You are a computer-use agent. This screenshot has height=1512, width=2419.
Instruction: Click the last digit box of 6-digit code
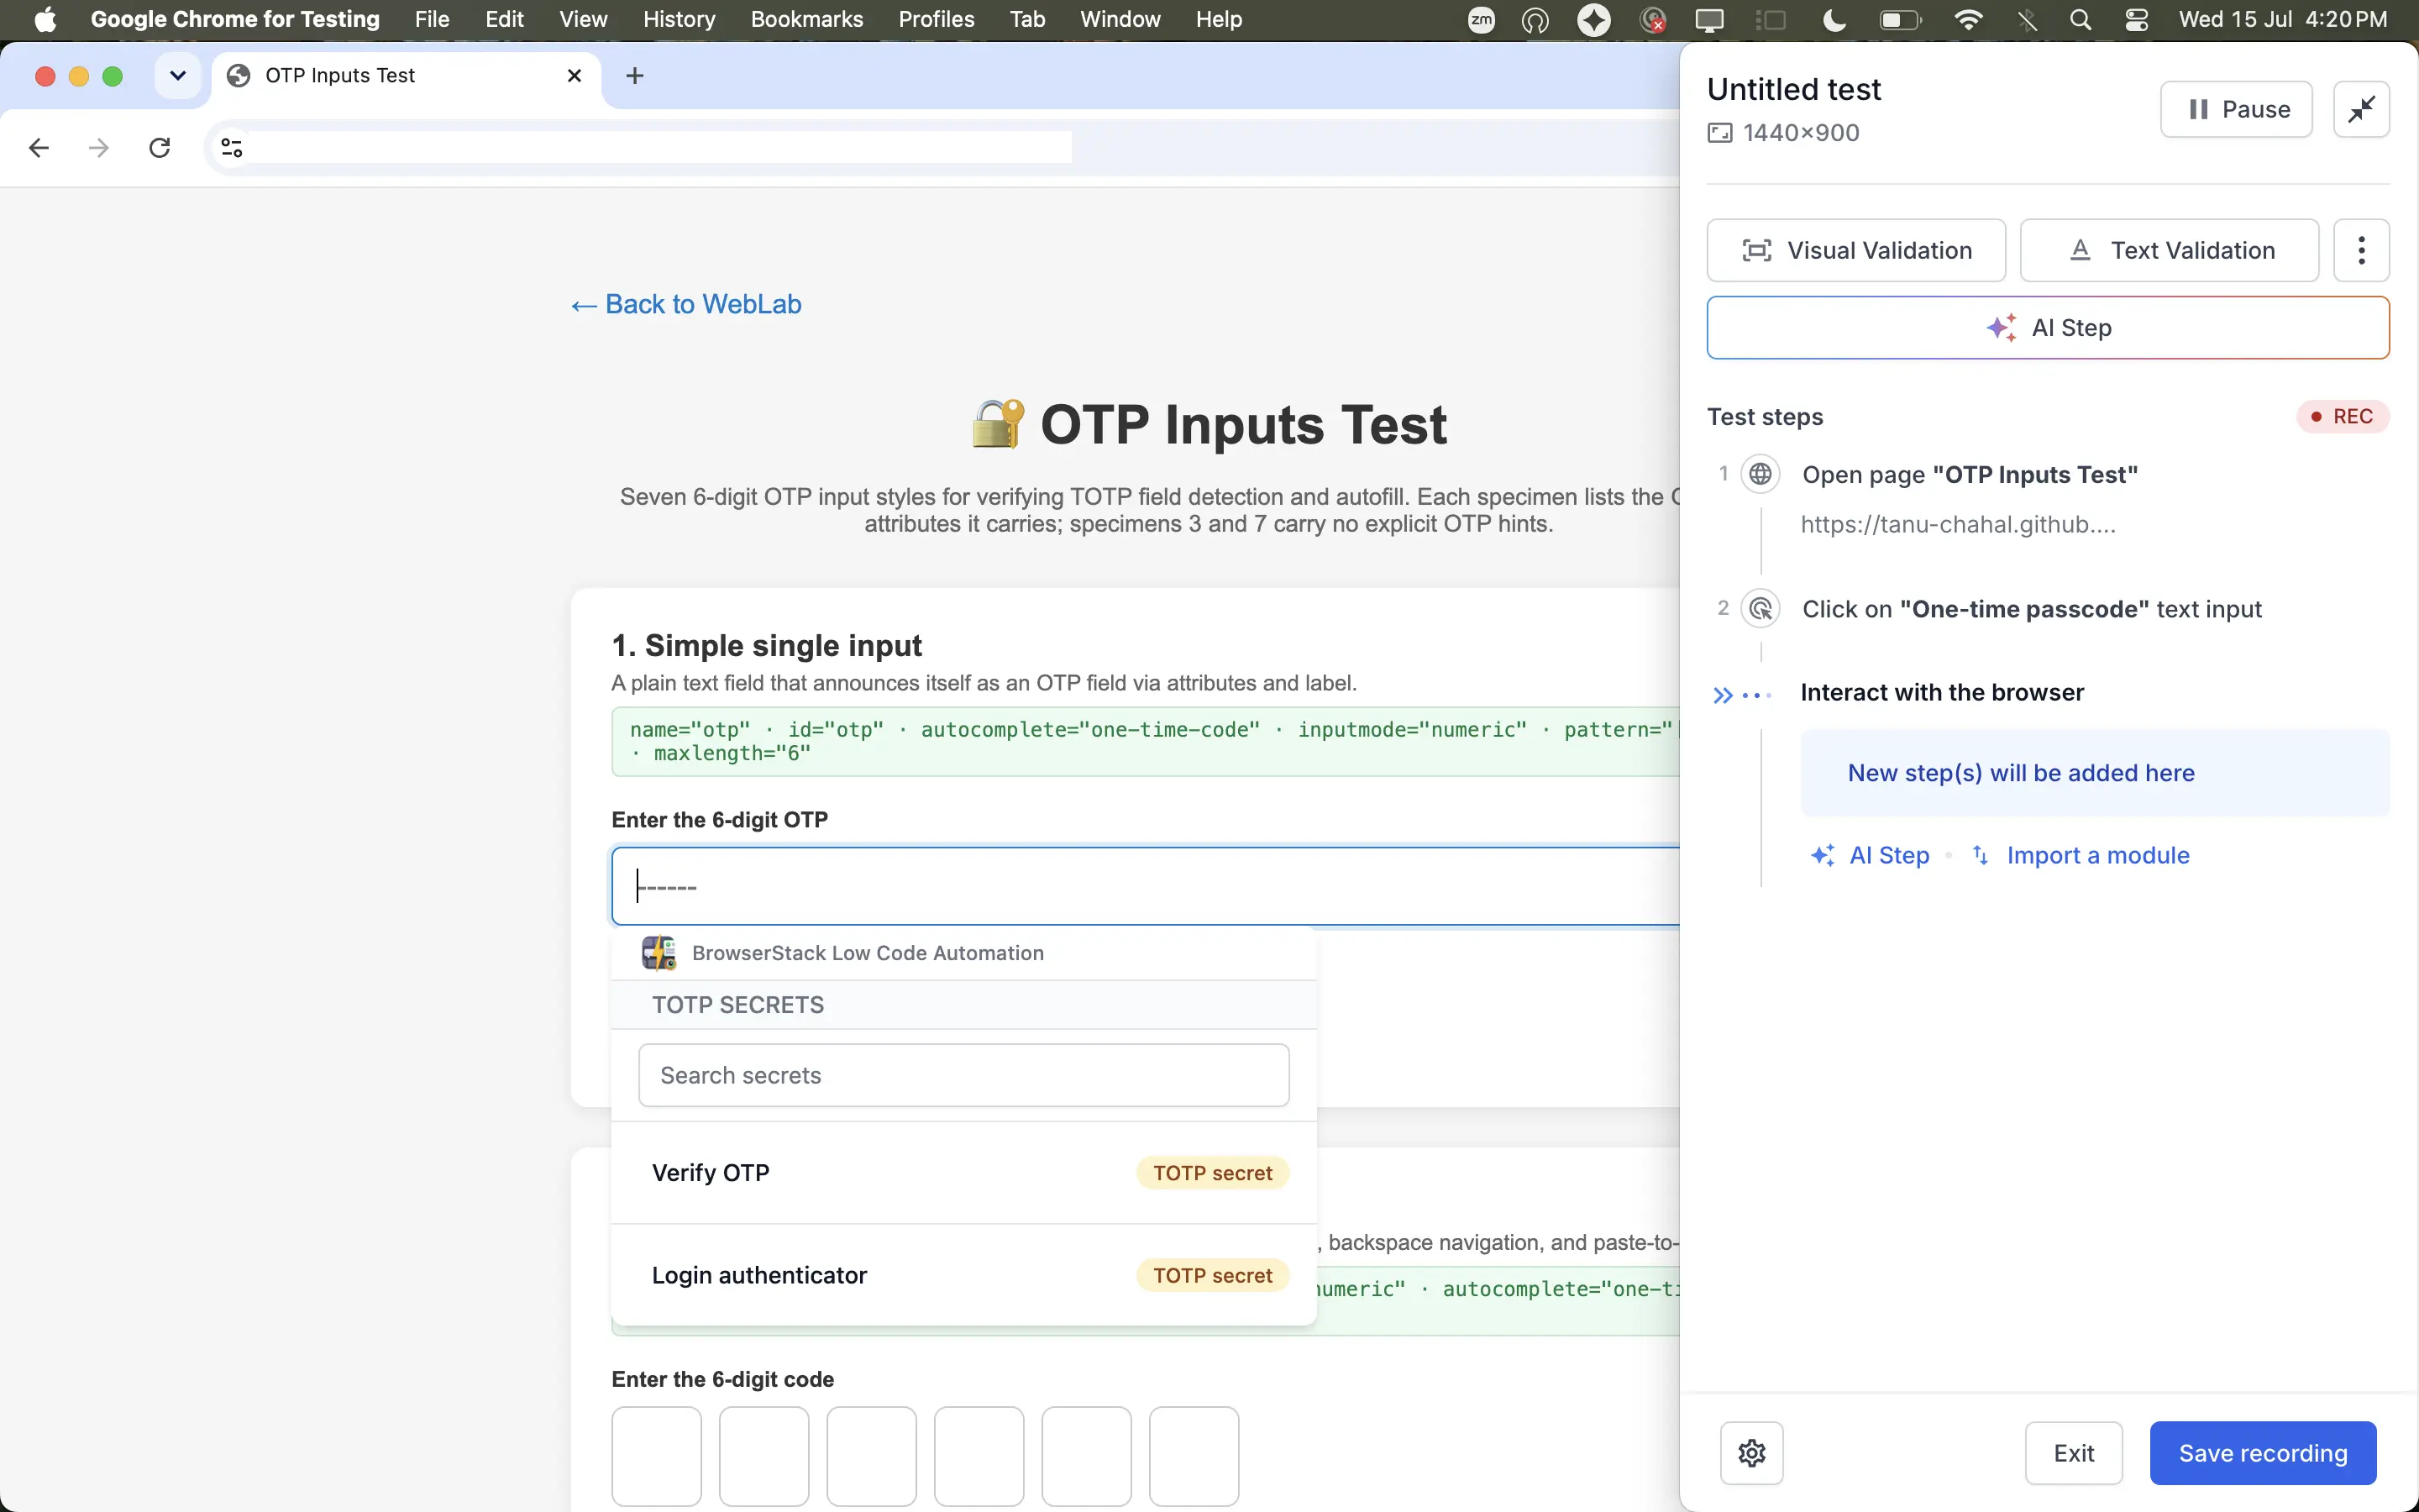pyautogui.click(x=1194, y=1456)
